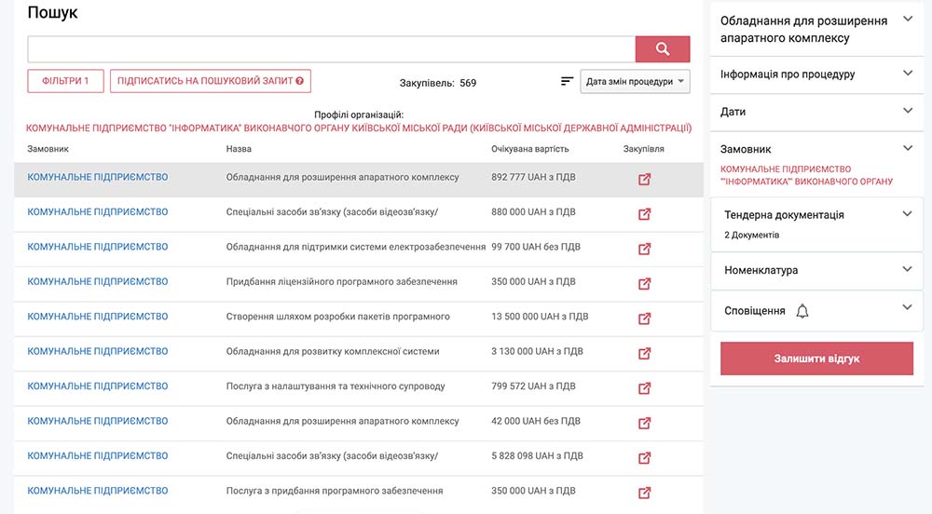
Task: Open tender link icon for 892 777 UAH row
Action: (x=644, y=179)
